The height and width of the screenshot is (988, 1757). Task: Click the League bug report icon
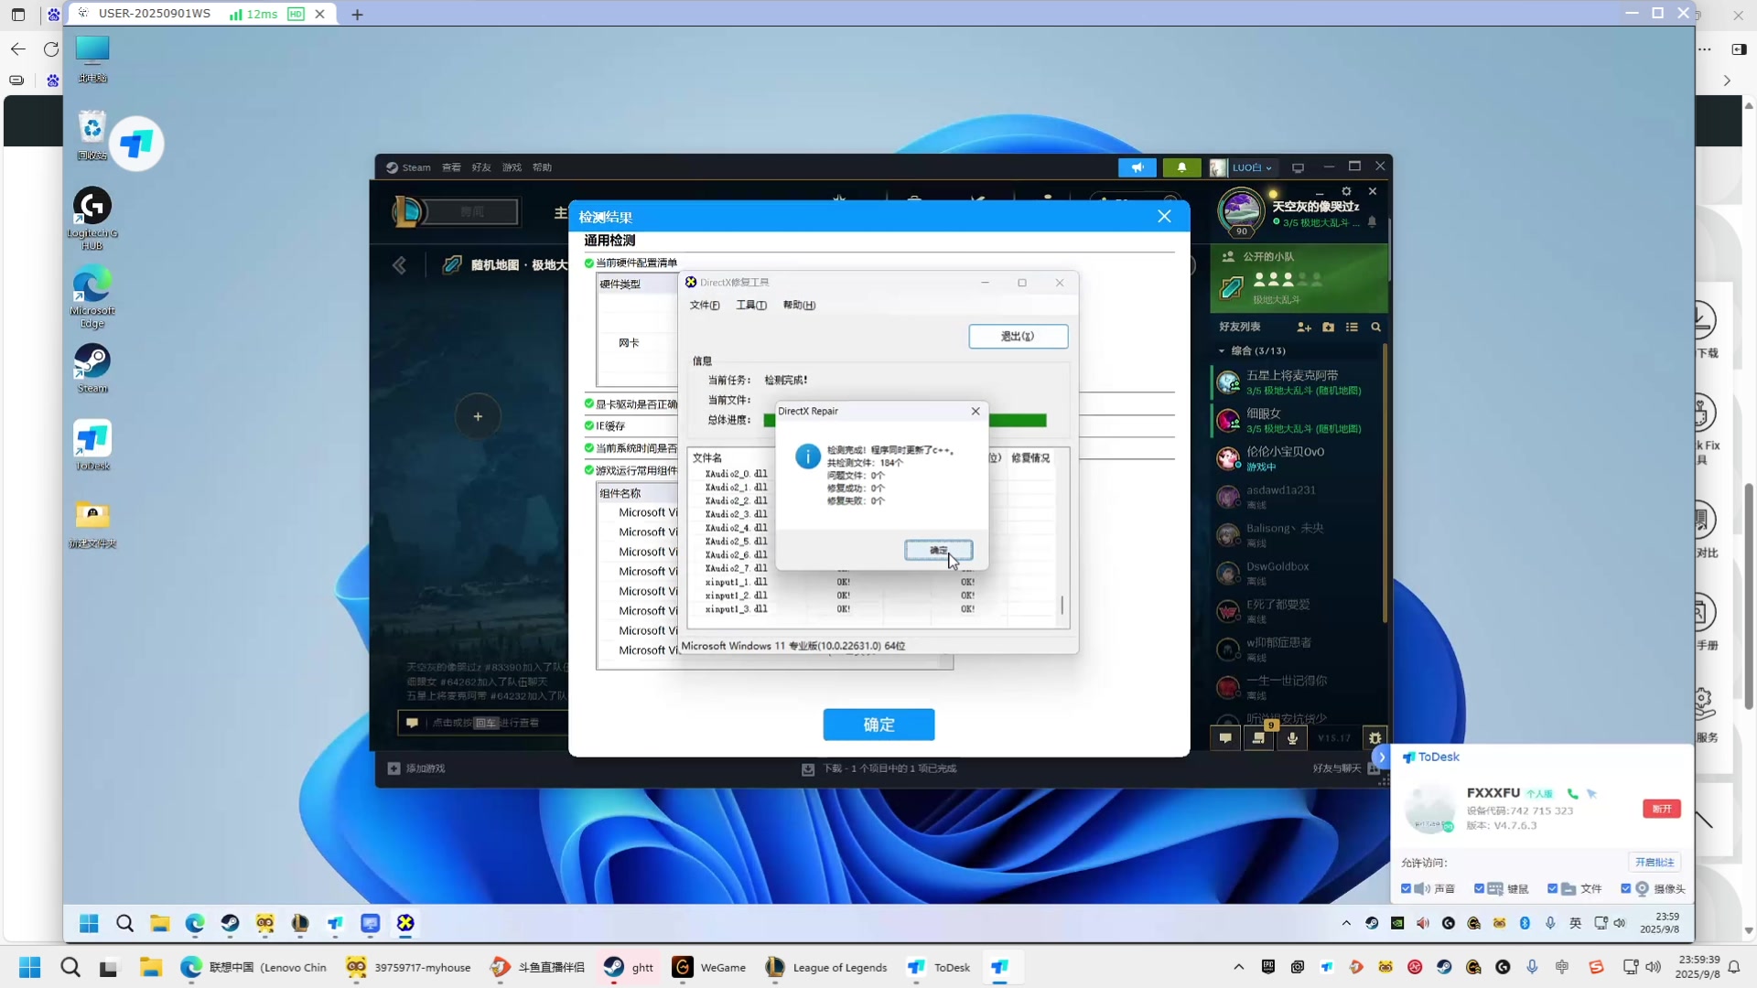[x=1374, y=737]
